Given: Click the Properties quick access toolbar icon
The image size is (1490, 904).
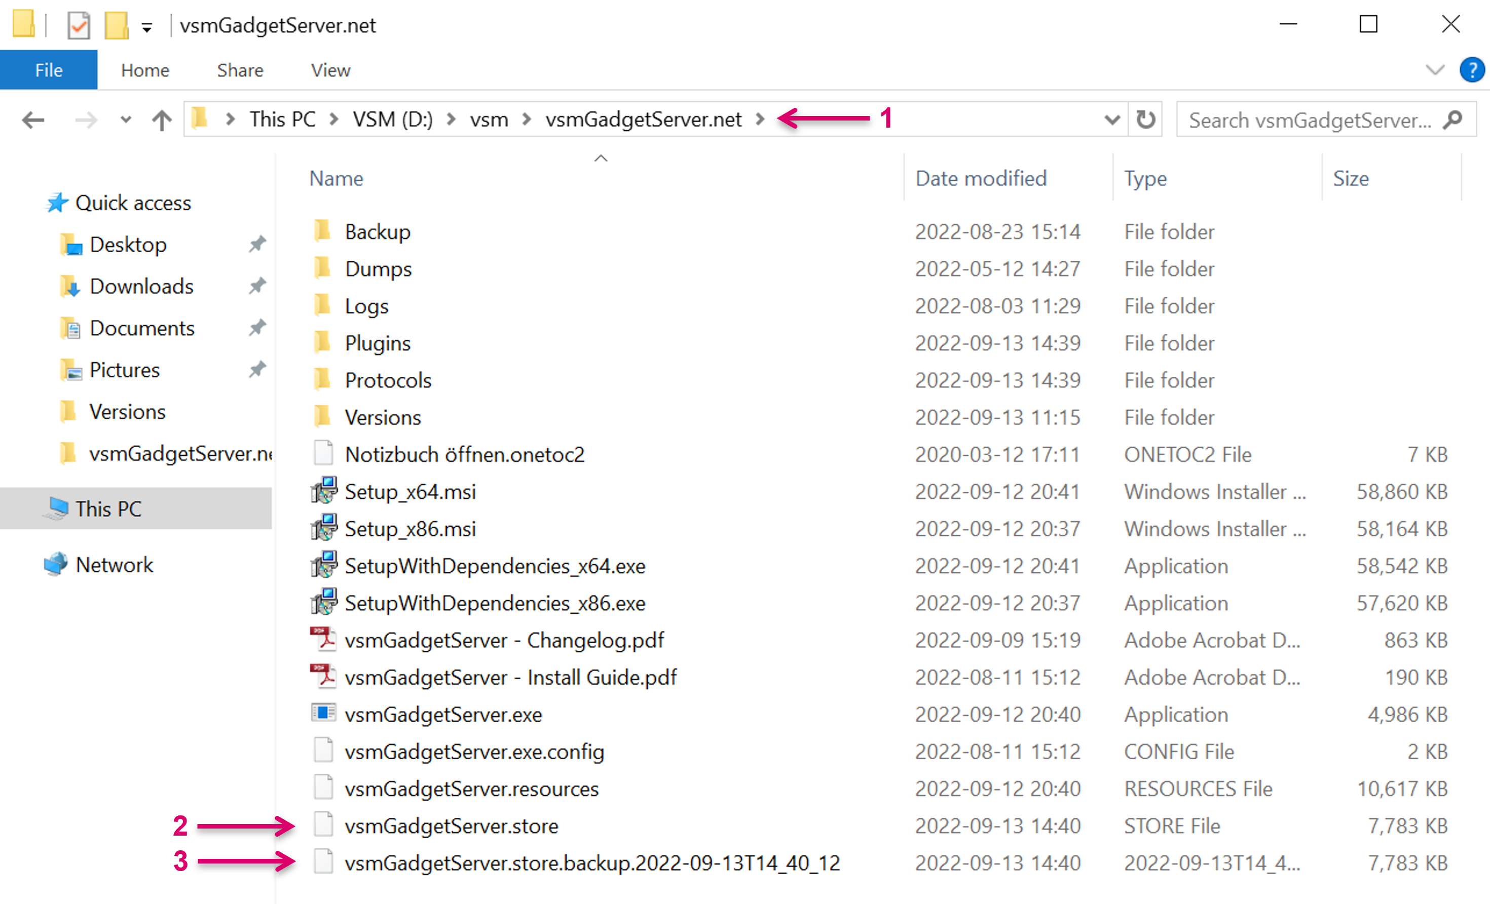Looking at the screenshot, I should 79,25.
